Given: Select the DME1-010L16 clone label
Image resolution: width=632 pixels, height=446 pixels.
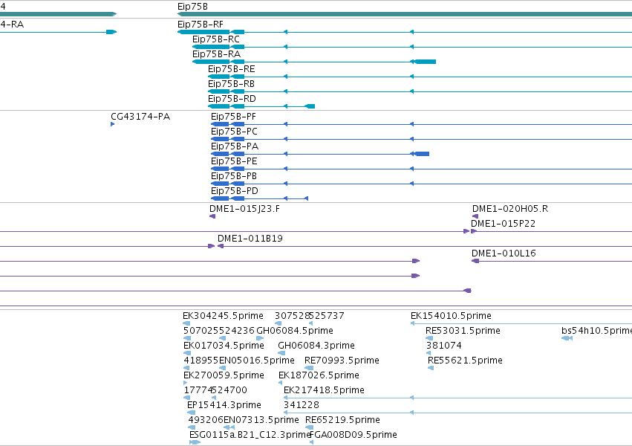Looking at the screenshot, I should [x=504, y=253].
